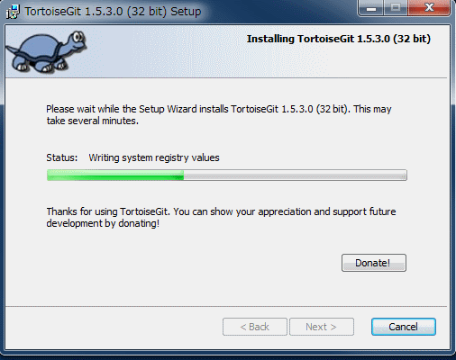Minimize the Setup window
The height and width of the screenshot is (360, 456).
tap(370, 8)
